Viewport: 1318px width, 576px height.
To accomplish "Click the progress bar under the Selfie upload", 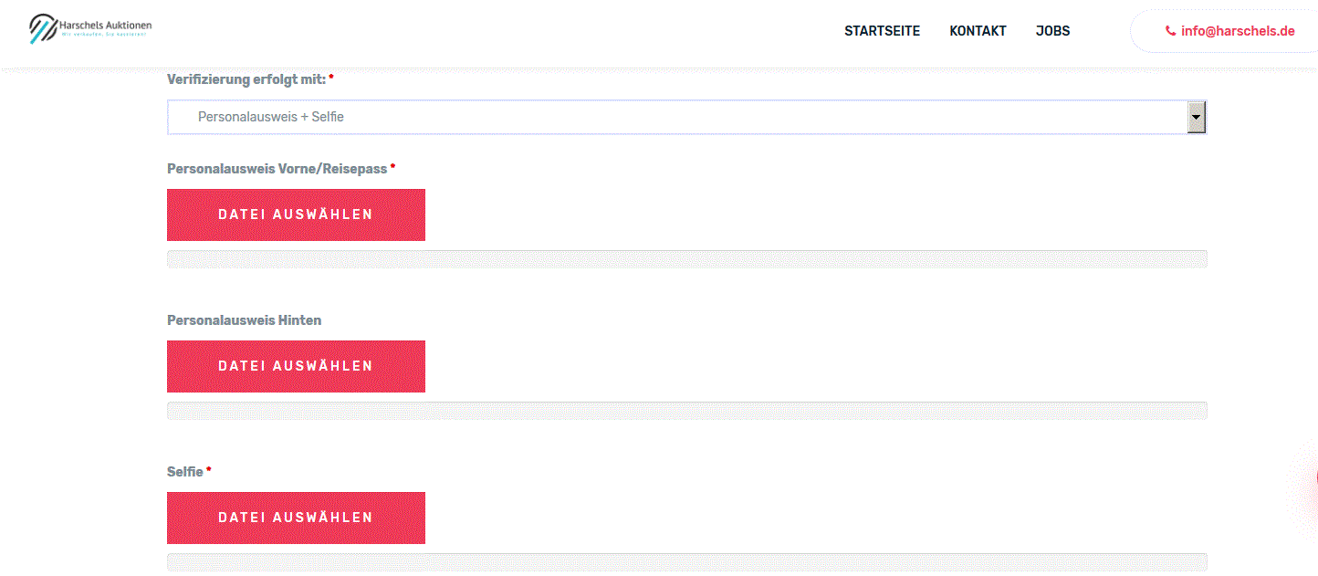I will point(686,562).
